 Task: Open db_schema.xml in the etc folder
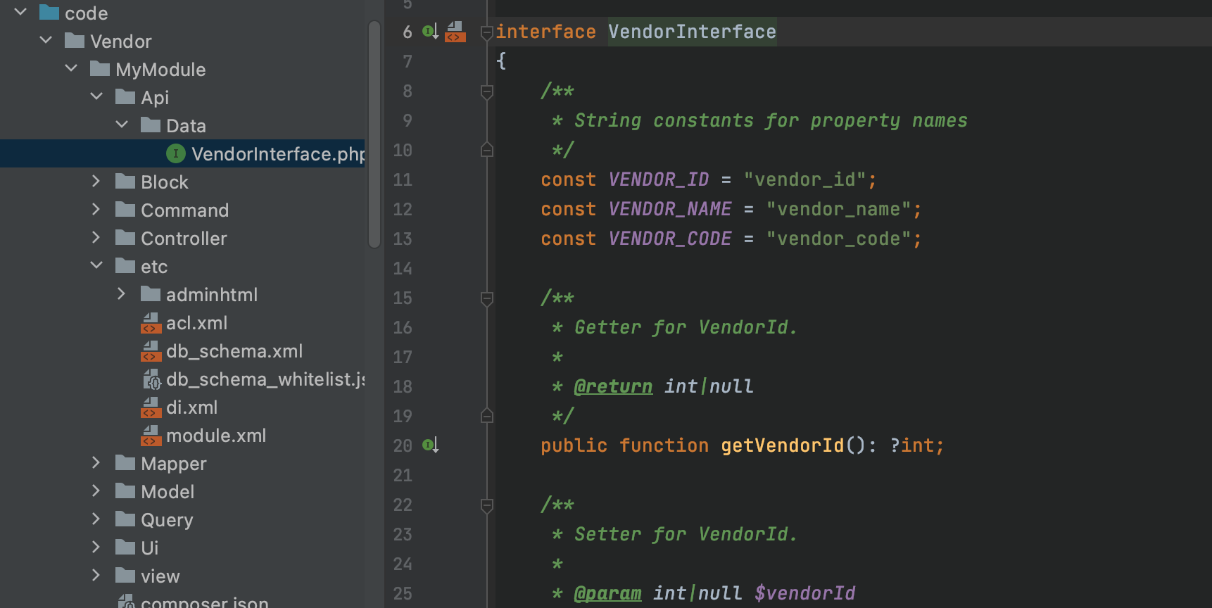(234, 351)
